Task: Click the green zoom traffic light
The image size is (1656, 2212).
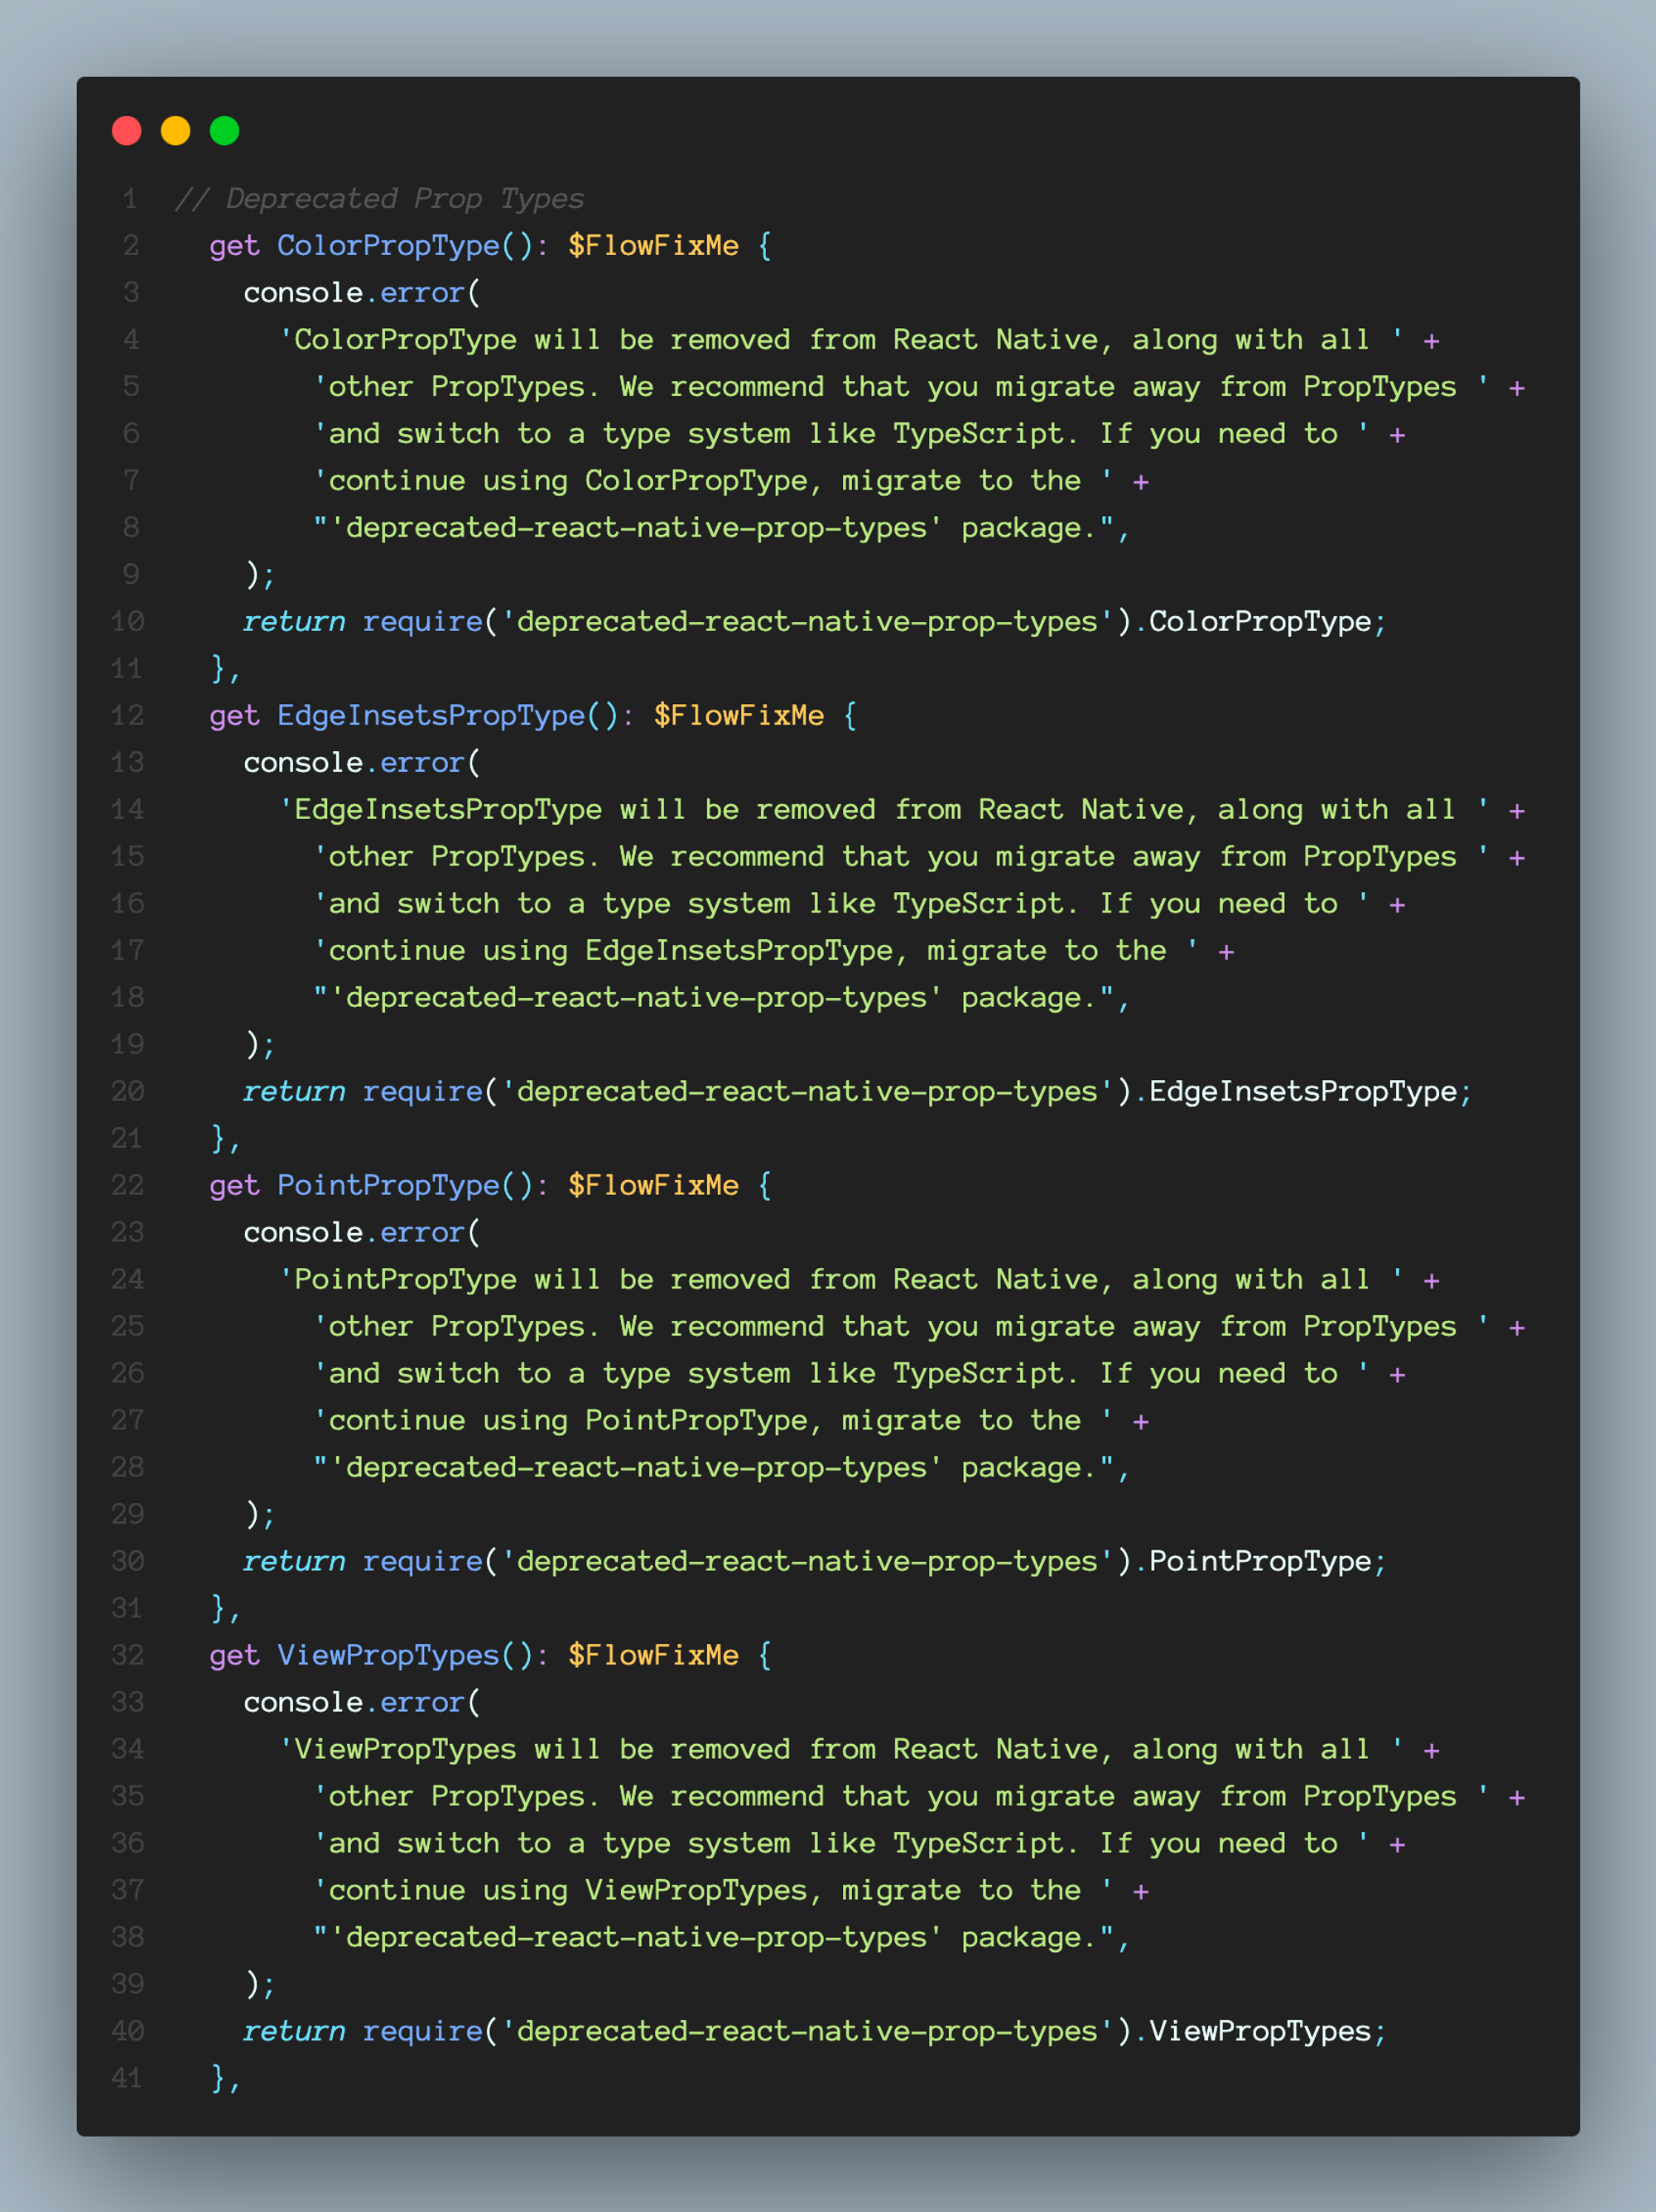Action: point(225,130)
